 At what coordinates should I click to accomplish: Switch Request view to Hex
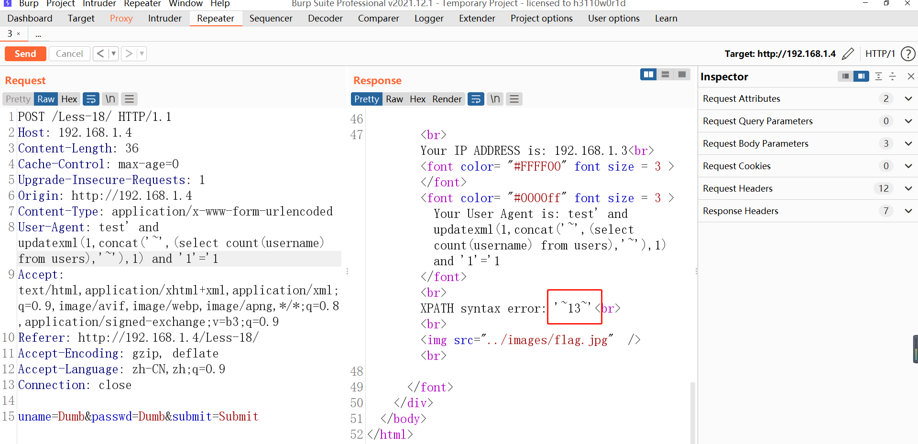(x=69, y=99)
